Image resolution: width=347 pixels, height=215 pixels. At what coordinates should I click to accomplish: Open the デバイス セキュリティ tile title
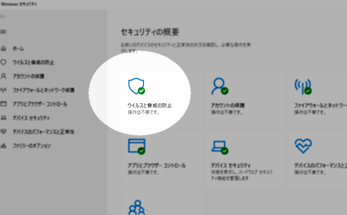point(231,165)
